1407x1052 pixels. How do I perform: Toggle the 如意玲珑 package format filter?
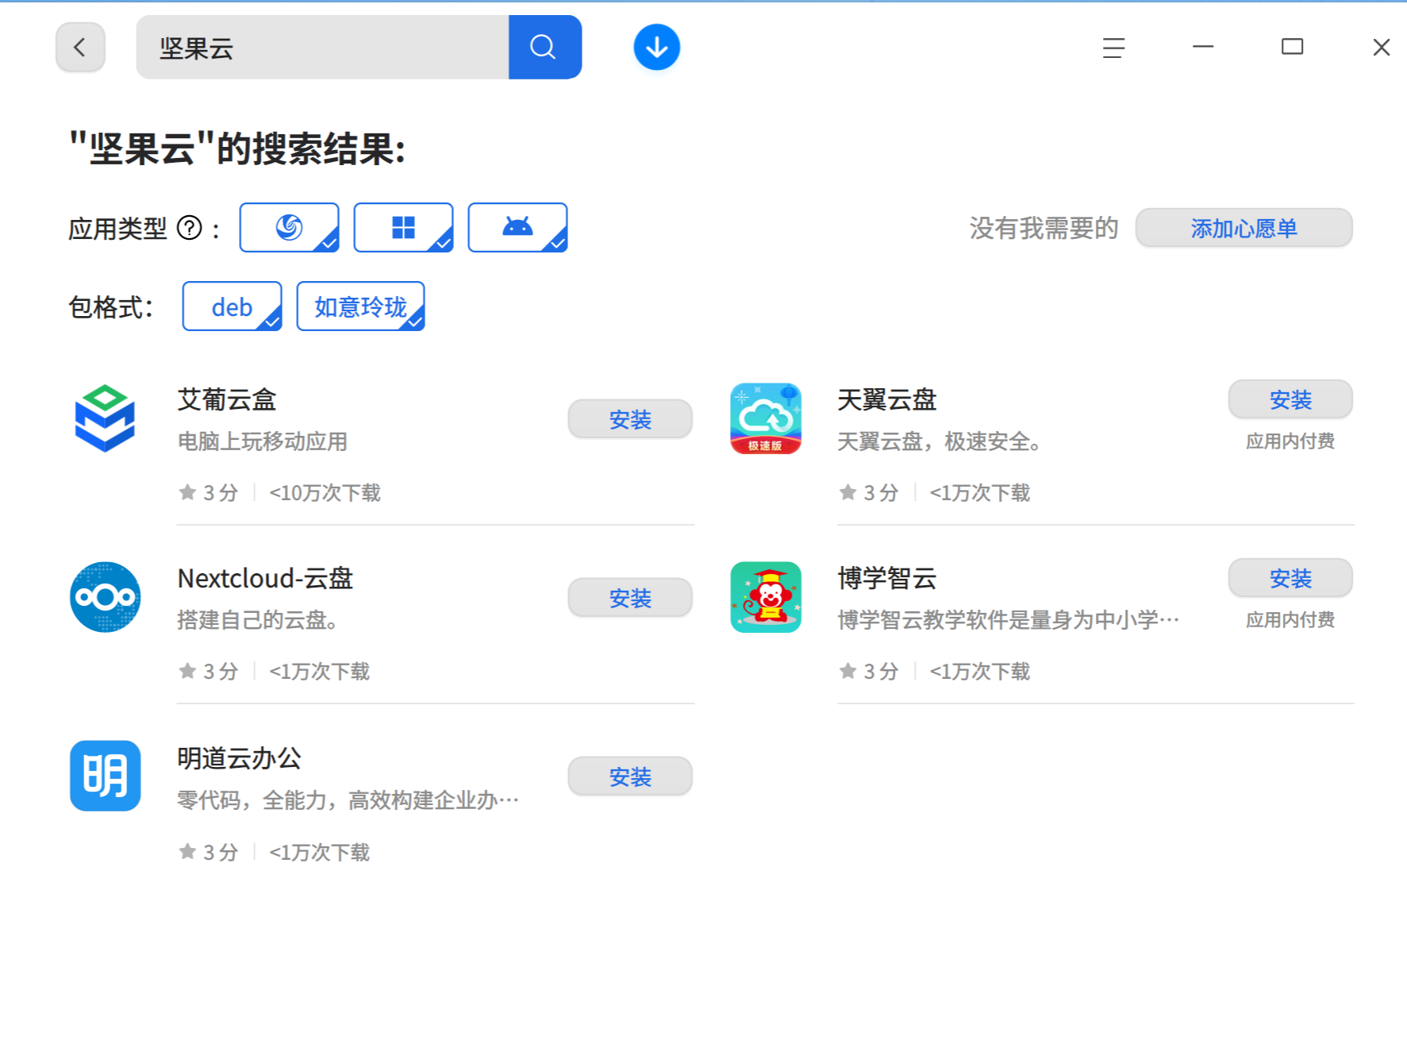tap(360, 306)
